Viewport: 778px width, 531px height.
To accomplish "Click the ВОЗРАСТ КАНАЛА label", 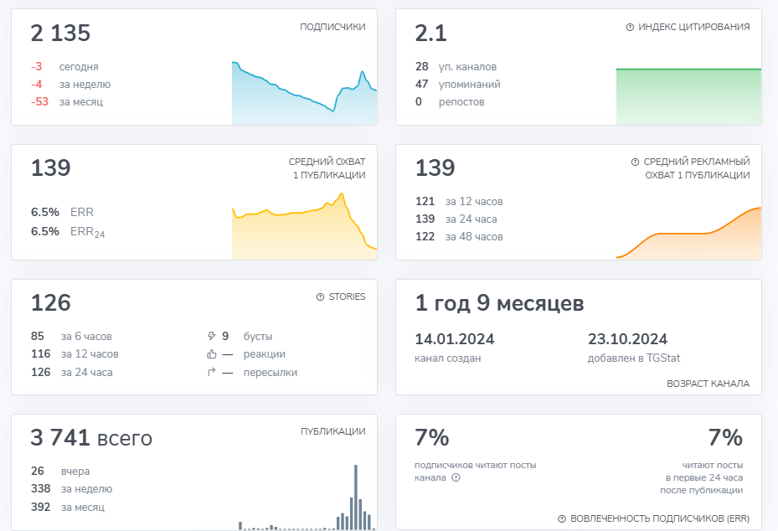I will (708, 384).
